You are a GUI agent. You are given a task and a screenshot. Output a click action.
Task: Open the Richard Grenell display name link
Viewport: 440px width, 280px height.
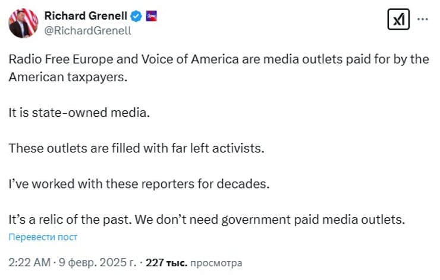[x=86, y=15]
